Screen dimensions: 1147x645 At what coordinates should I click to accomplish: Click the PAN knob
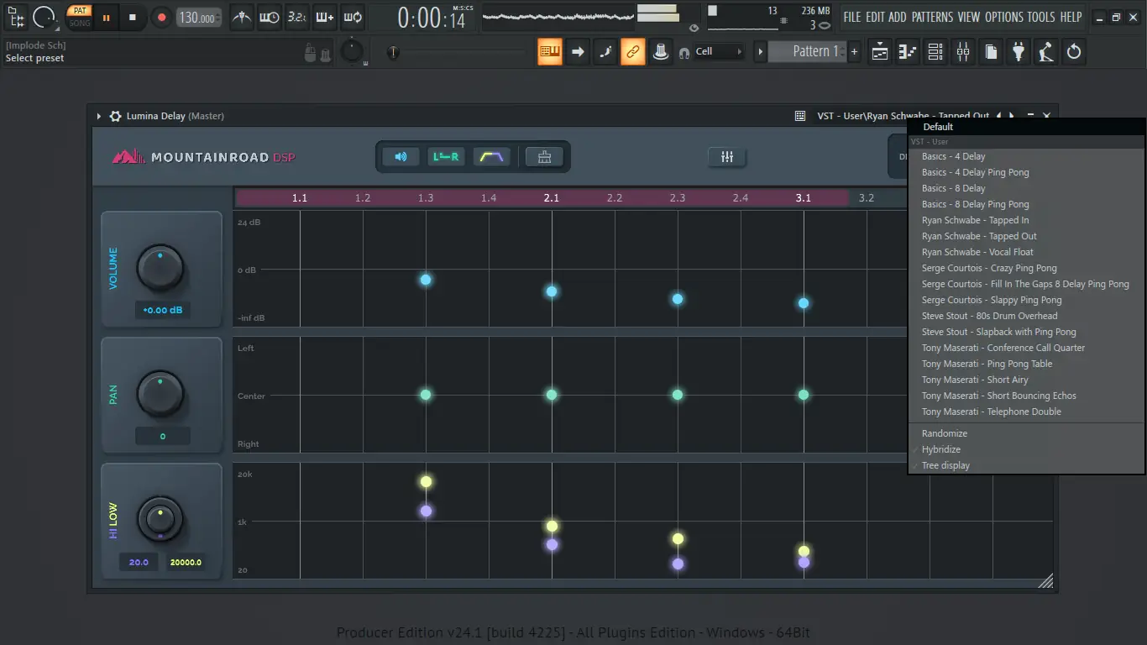(160, 394)
